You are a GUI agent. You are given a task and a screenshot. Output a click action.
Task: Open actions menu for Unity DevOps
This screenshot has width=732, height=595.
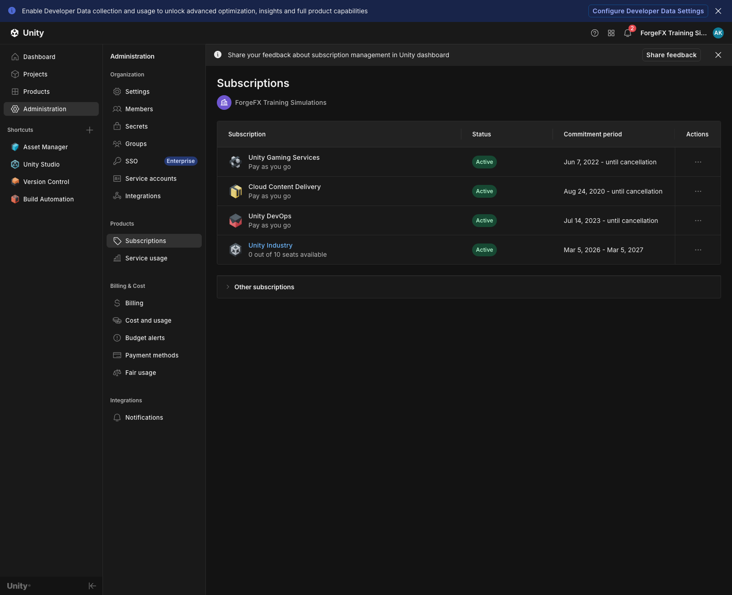coord(698,221)
